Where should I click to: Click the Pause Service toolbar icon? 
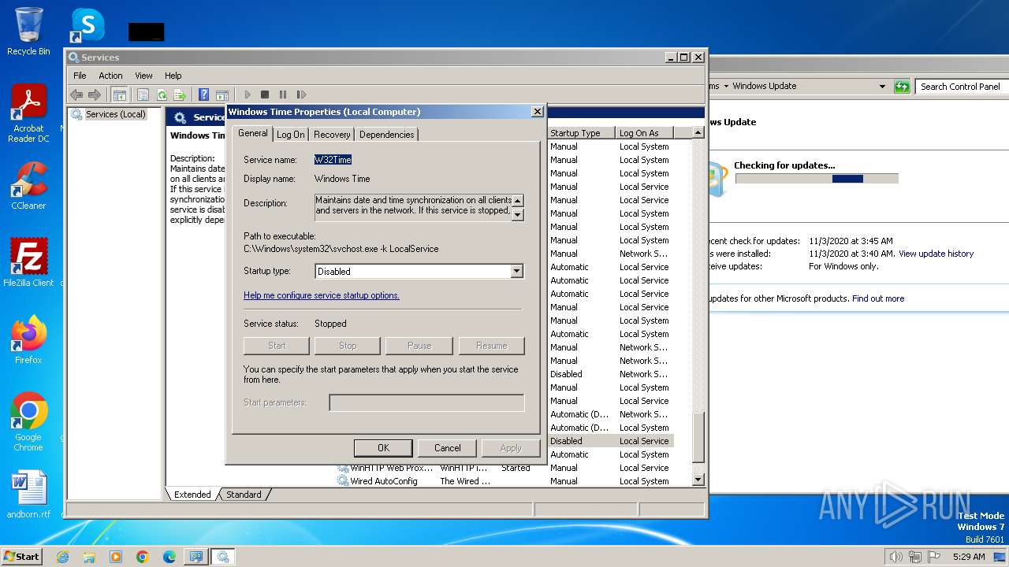tap(283, 94)
